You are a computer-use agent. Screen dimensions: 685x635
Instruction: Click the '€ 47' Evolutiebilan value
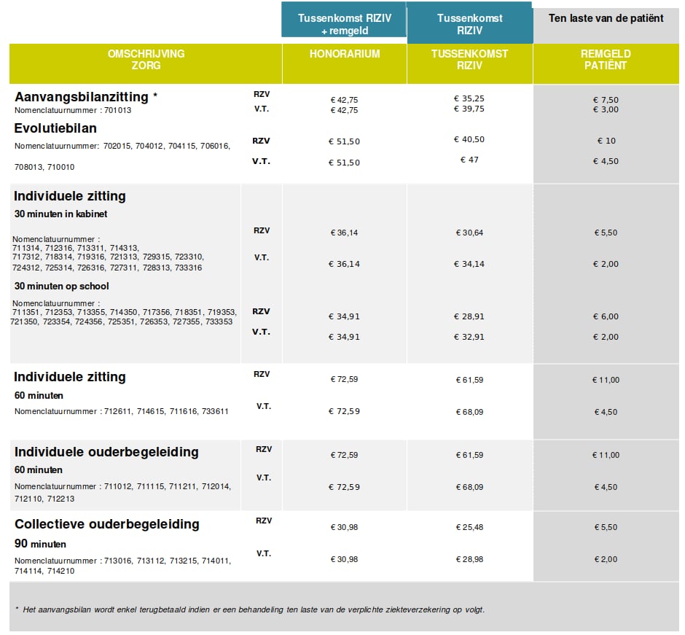[469, 160]
